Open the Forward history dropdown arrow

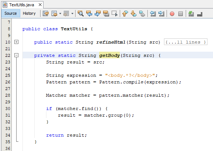(x=72, y=13)
